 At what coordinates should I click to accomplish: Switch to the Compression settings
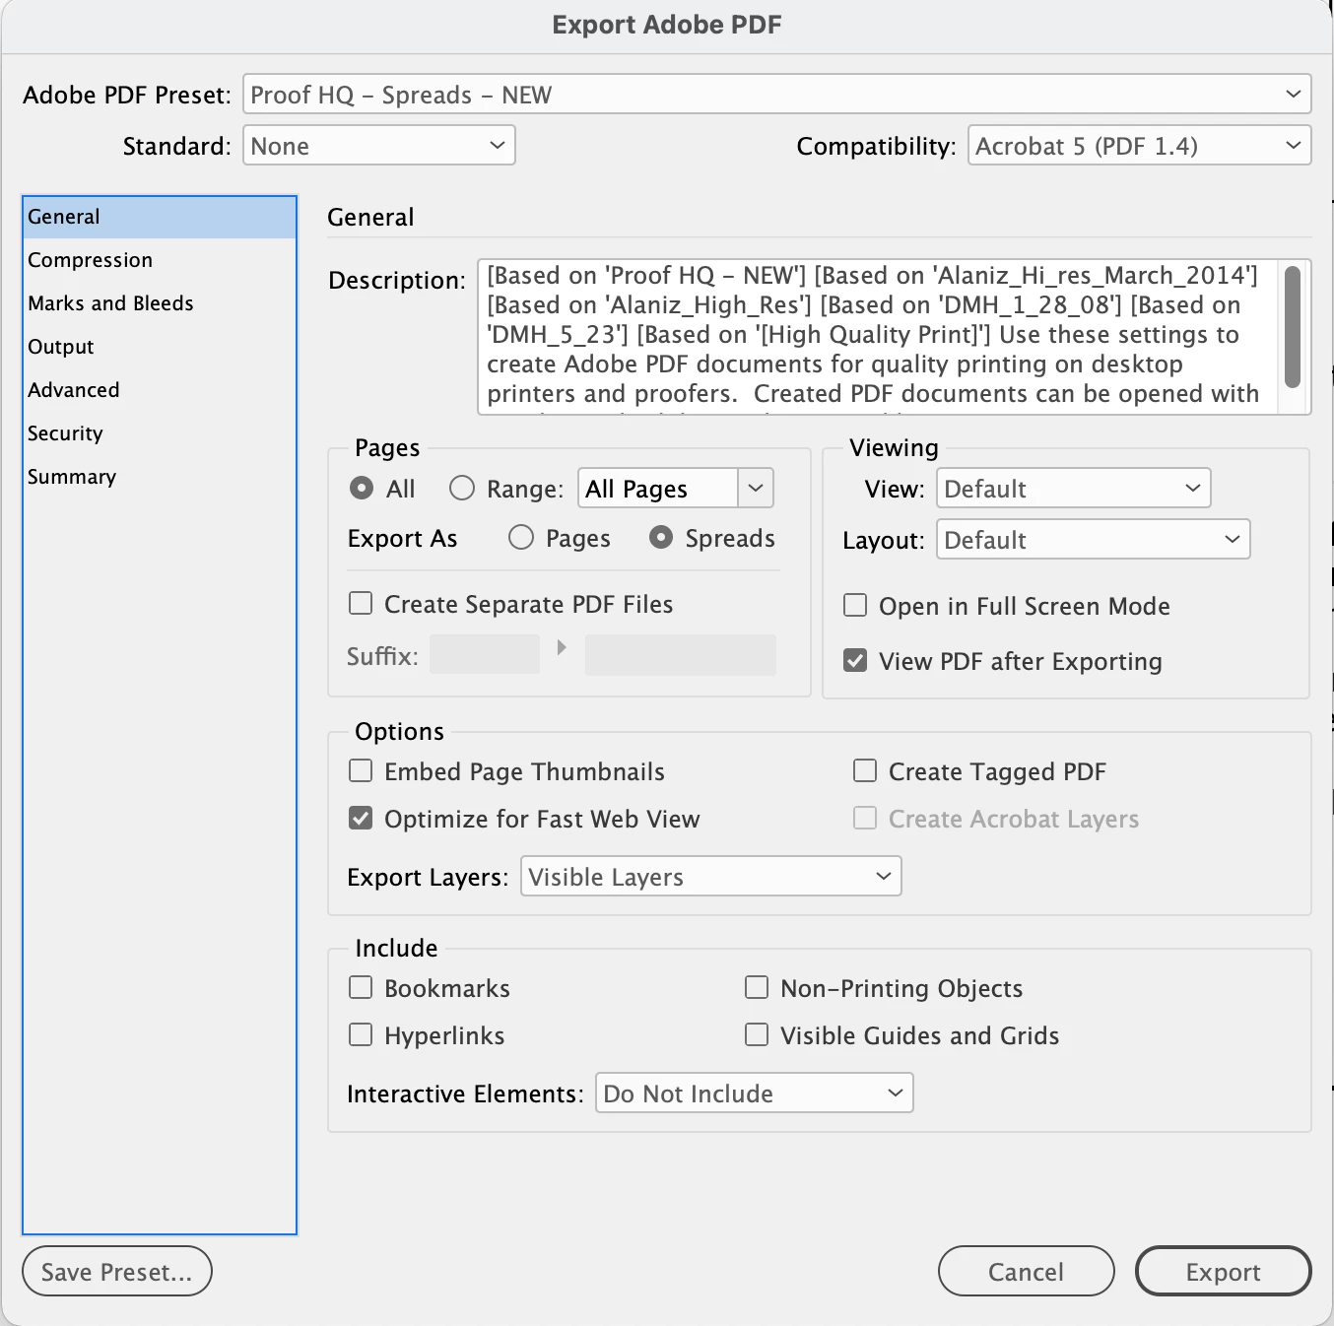click(x=160, y=260)
